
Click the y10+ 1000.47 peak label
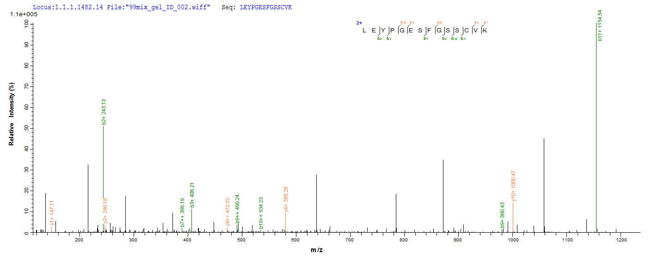(514, 186)
